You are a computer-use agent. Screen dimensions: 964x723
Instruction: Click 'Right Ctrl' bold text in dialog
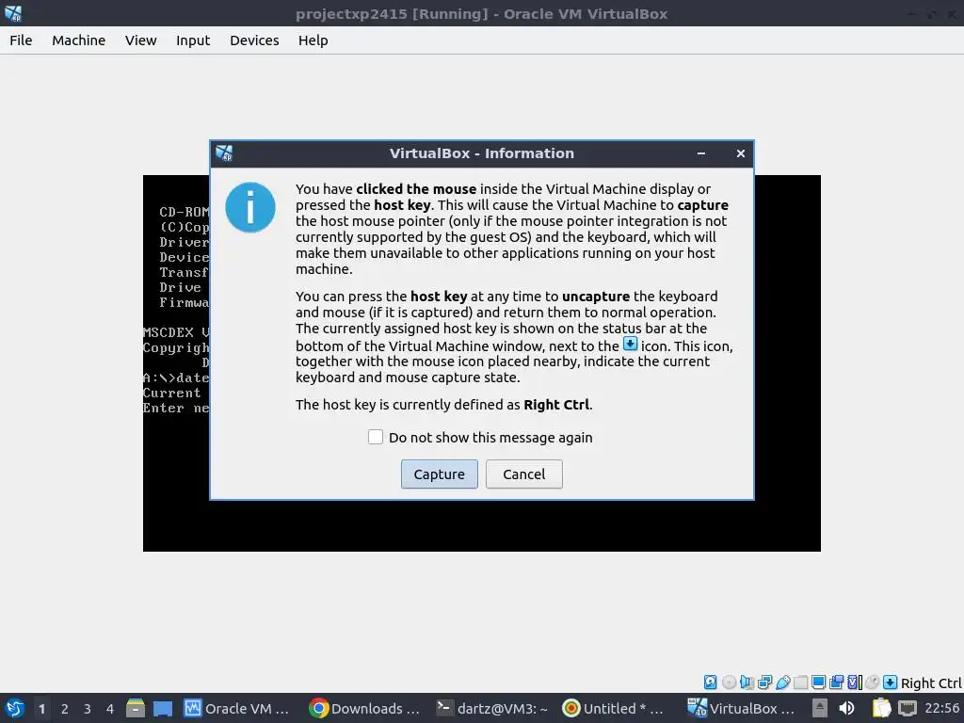[x=556, y=405]
